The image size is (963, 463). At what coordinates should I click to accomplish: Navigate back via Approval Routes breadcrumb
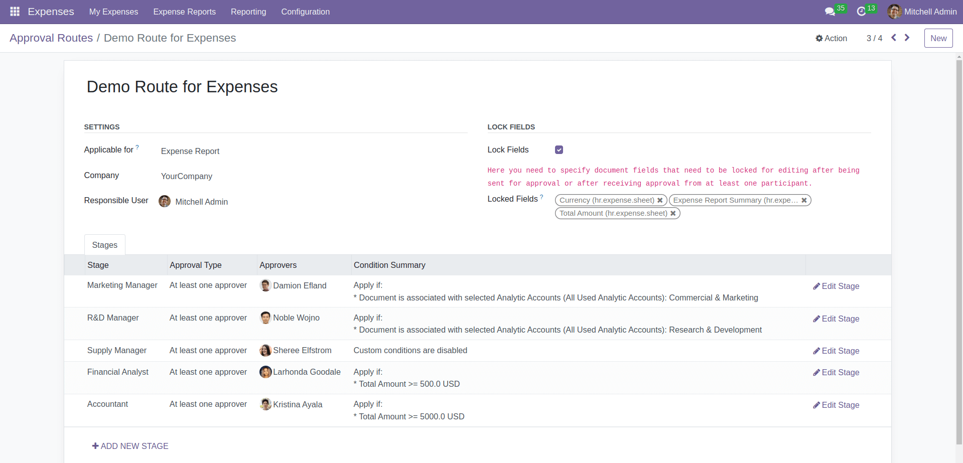click(x=51, y=38)
